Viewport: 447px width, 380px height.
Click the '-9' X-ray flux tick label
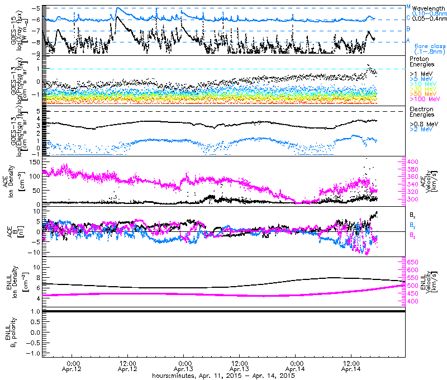pos(36,54)
